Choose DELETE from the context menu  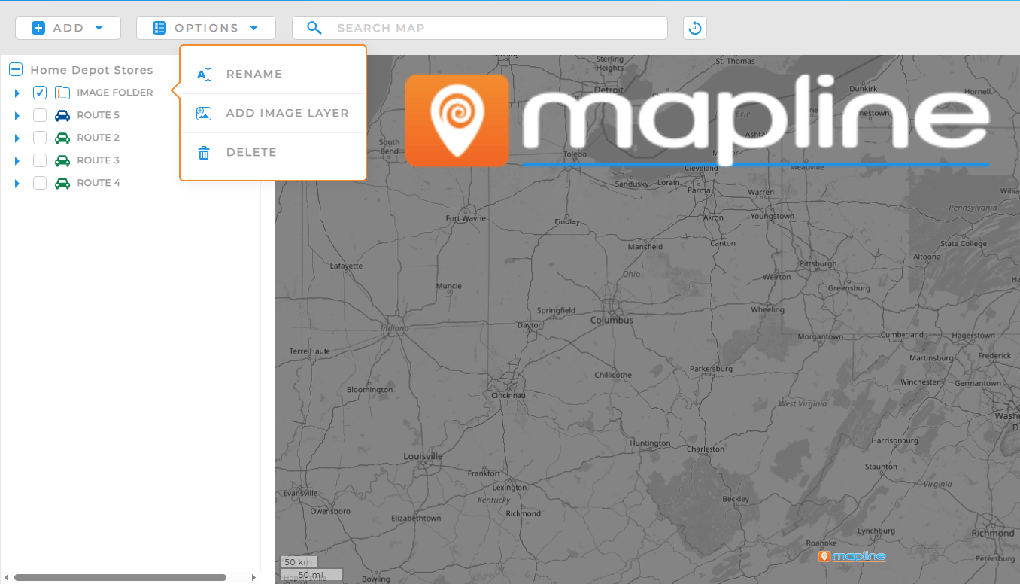coord(273,152)
